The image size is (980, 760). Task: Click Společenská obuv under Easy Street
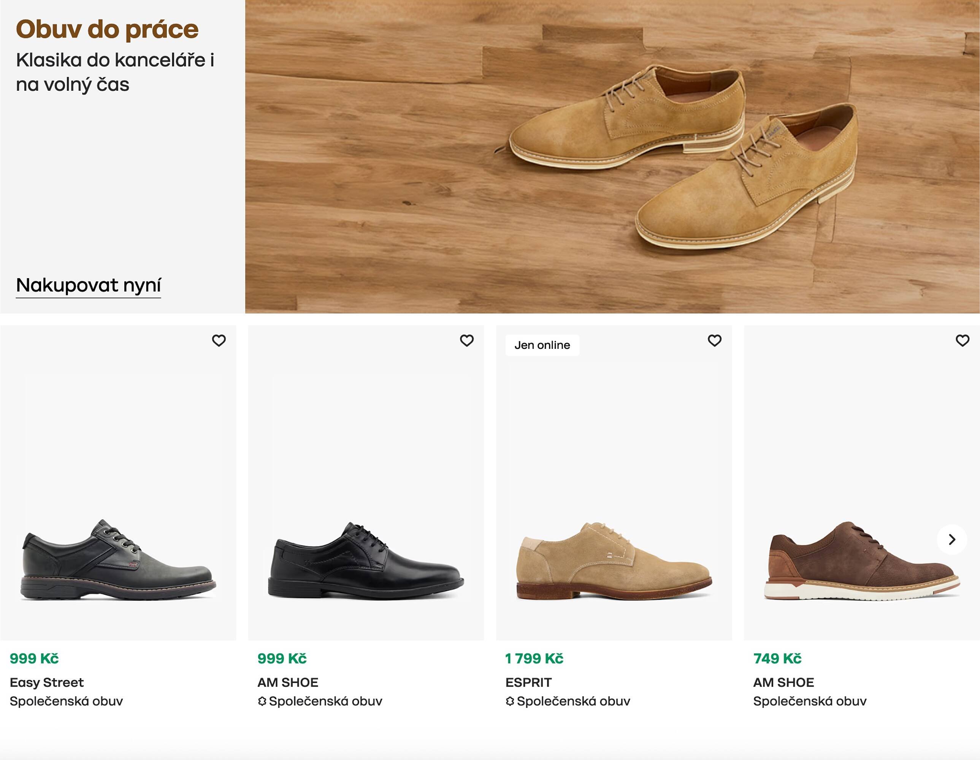coord(67,701)
